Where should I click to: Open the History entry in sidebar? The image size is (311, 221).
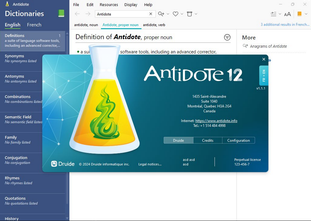point(33,218)
